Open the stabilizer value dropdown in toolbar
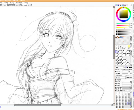134x110 pixels. click(x=32, y=5)
